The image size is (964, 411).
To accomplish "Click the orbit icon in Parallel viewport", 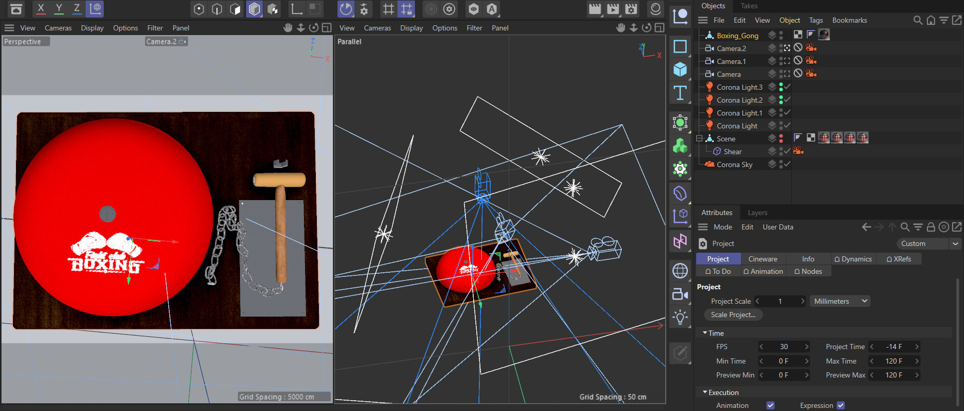I will [646, 28].
